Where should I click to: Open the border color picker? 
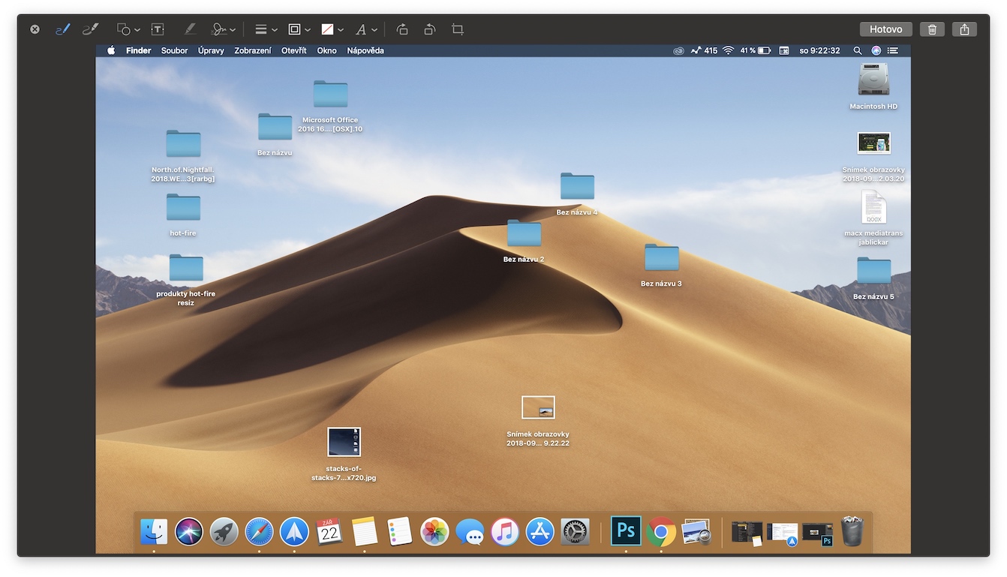299,29
